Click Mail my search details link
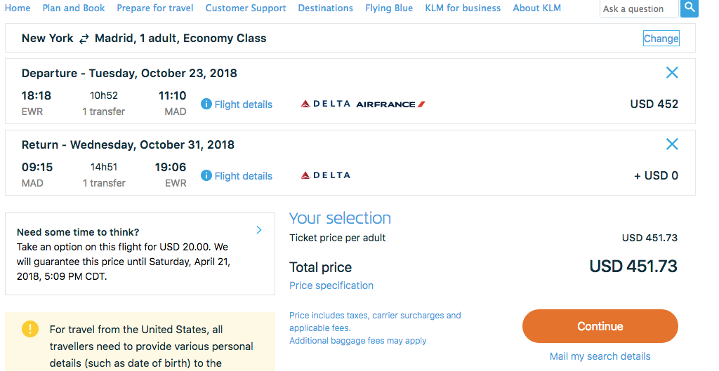The image size is (719, 371). pyautogui.click(x=600, y=356)
